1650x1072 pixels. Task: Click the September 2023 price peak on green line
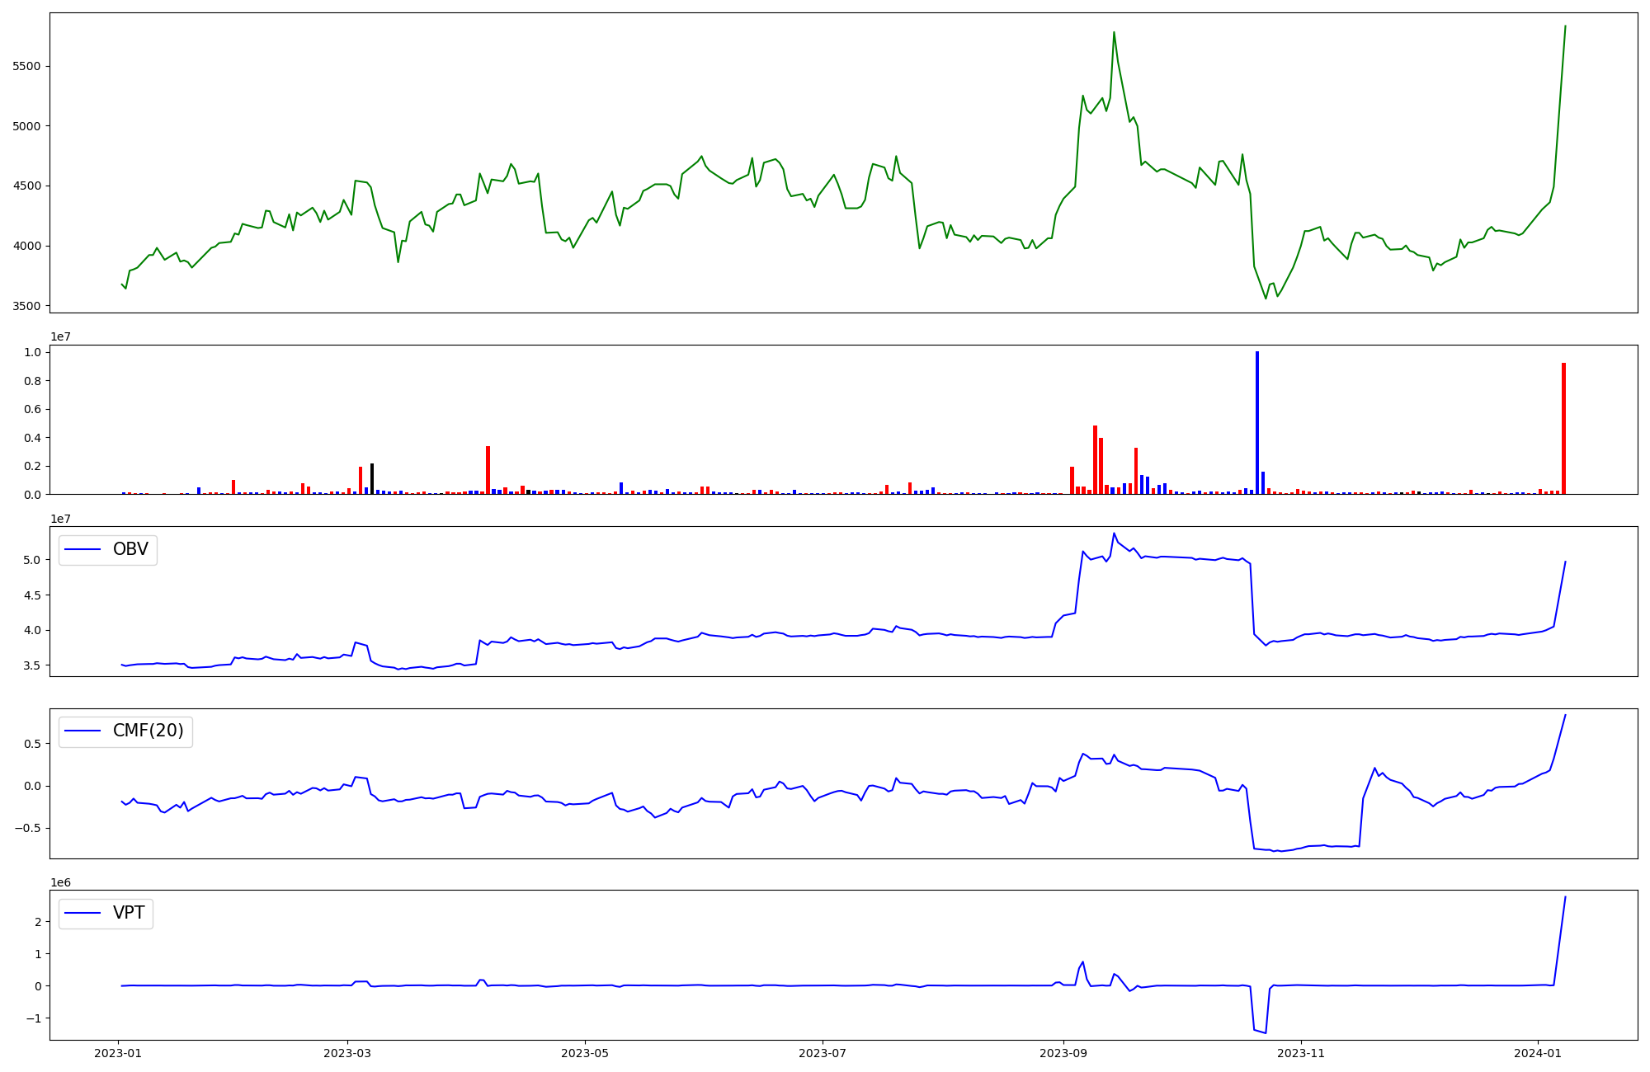[x=1114, y=33]
